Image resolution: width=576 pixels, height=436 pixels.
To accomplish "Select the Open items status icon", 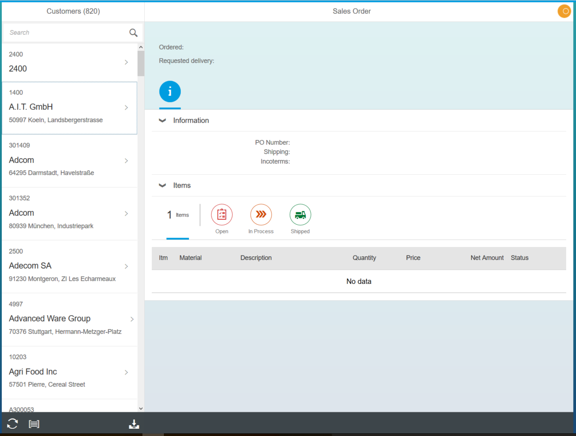I will (221, 214).
